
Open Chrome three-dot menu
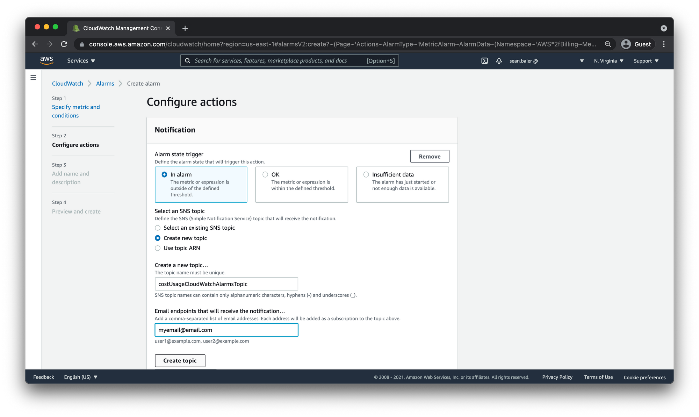pos(664,44)
